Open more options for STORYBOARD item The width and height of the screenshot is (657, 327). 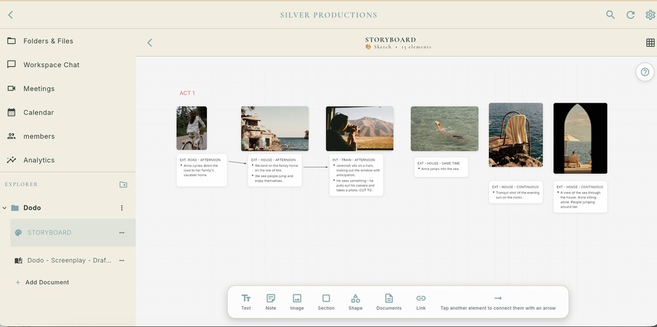[x=122, y=232]
